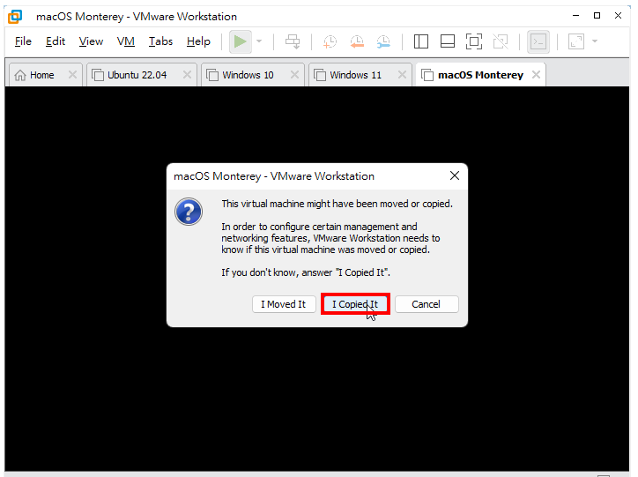Click Send Ctrl+Alt+Del toolbar icon
Image resolution: width=638 pixels, height=477 pixels.
[x=293, y=41]
